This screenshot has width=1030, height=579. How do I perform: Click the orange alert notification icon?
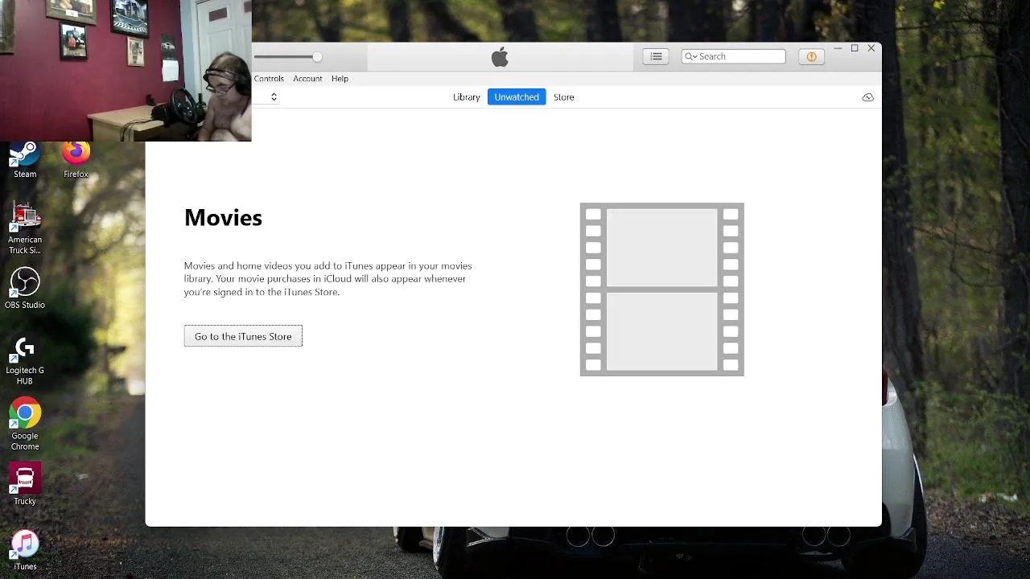click(811, 56)
